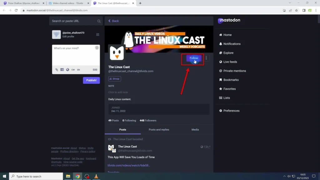
Task: Switch to the Posts tab
Action: pyautogui.click(x=122, y=130)
